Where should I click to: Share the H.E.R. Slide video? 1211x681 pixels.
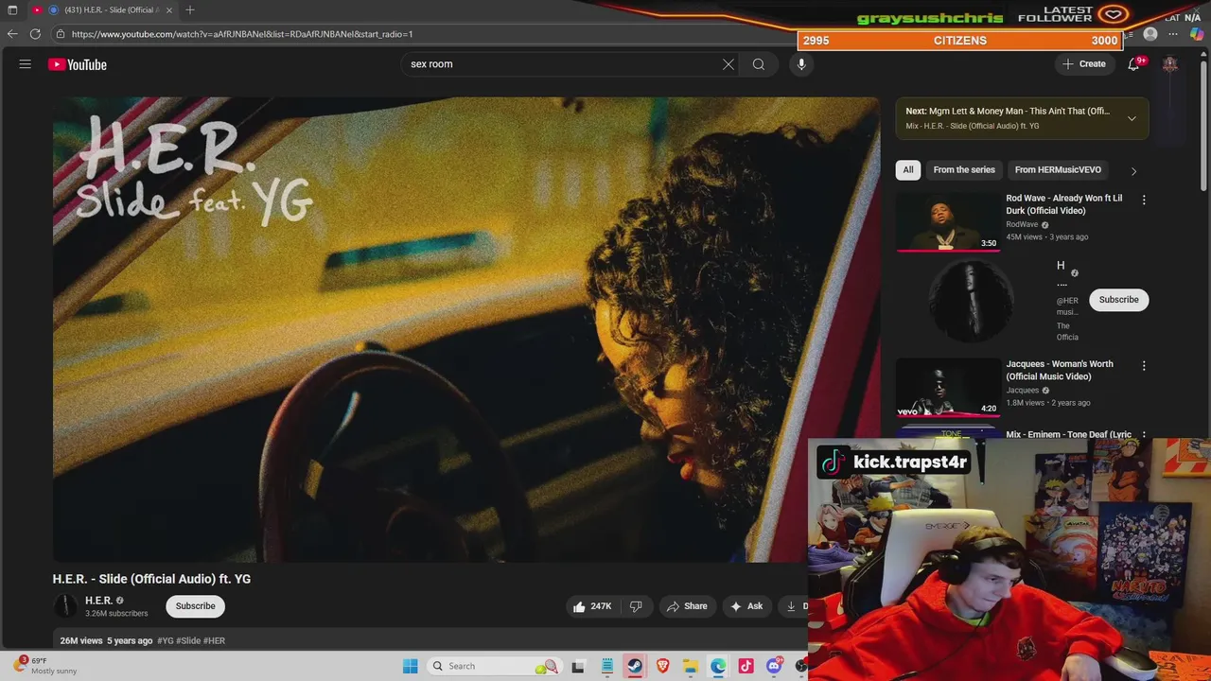pos(687,606)
